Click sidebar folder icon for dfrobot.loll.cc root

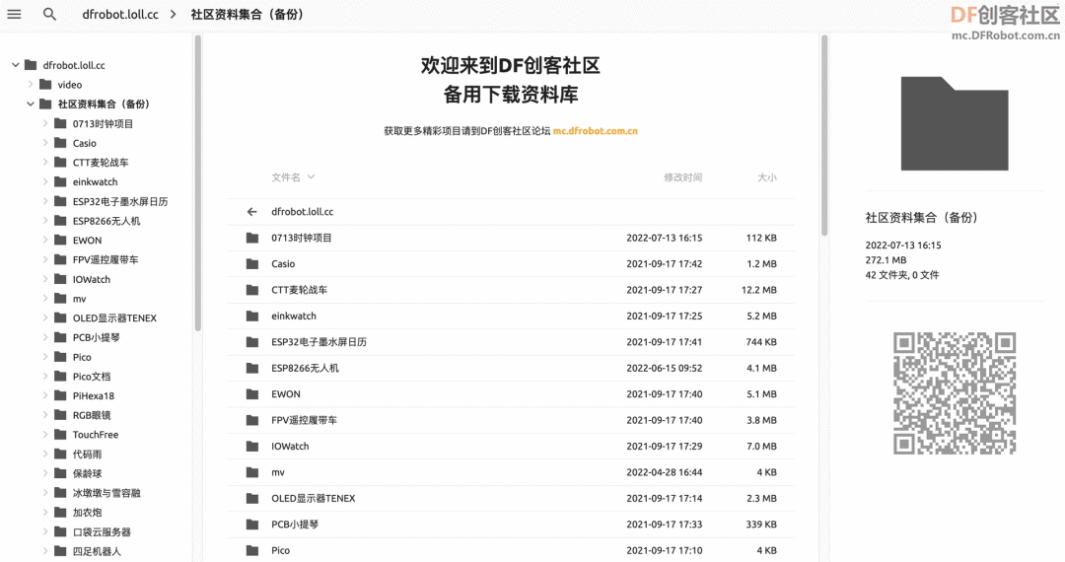point(31,65)
